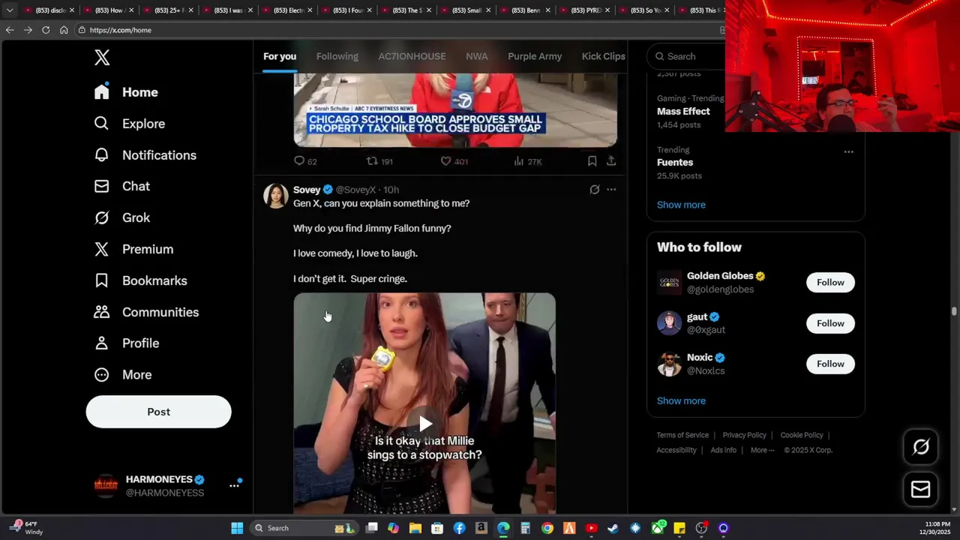Open the weather widget showing 64°F
The width and height of the screenshot is (960, 540).
[25, 528]
